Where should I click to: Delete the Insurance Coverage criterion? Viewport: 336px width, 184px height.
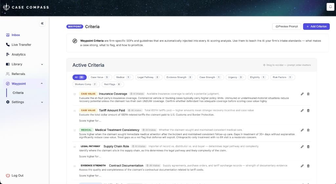308,94
